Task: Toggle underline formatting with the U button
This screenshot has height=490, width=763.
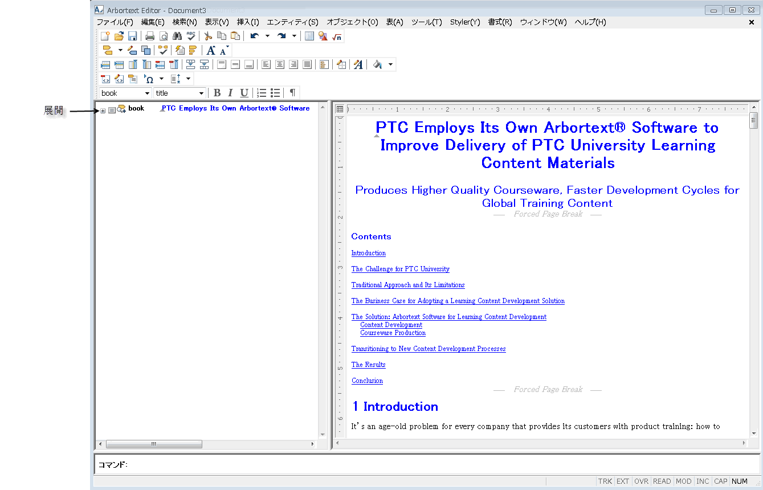Action: pyautogui.click(x=244, y=93)
